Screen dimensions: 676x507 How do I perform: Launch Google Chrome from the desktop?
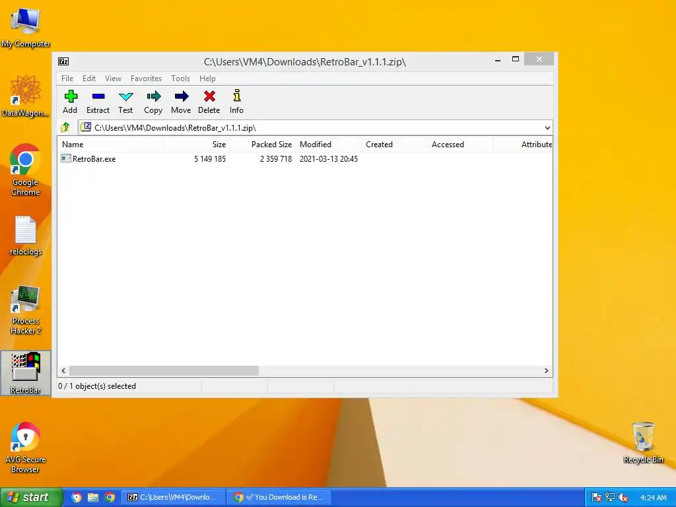[26, 170]
